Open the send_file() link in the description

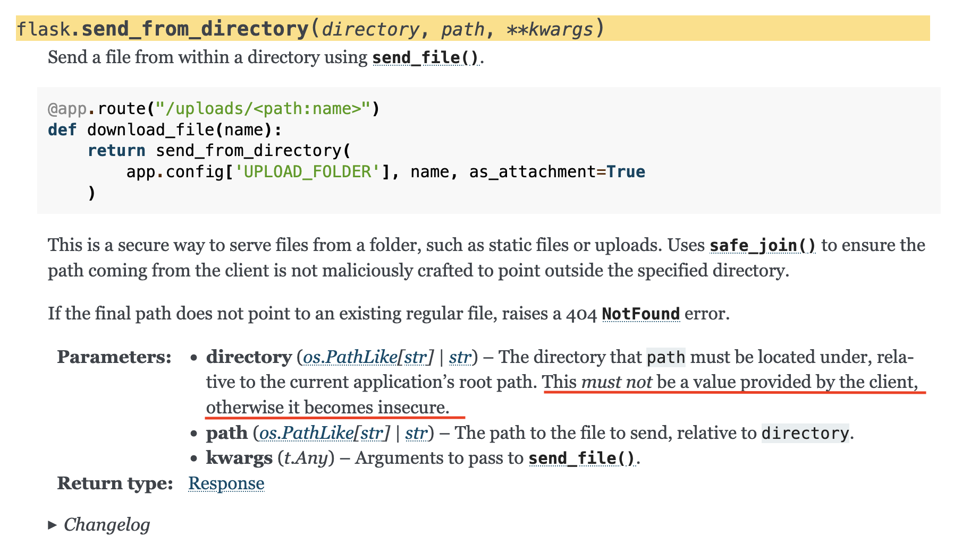point(426,57)
